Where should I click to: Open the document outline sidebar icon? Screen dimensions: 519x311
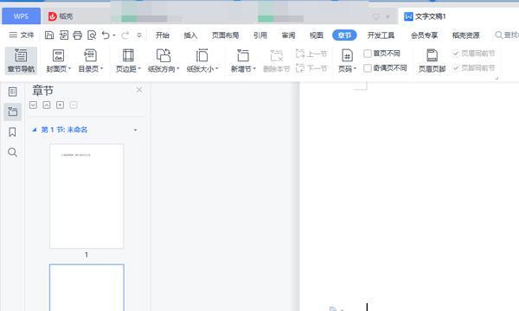tap(13, 92)
